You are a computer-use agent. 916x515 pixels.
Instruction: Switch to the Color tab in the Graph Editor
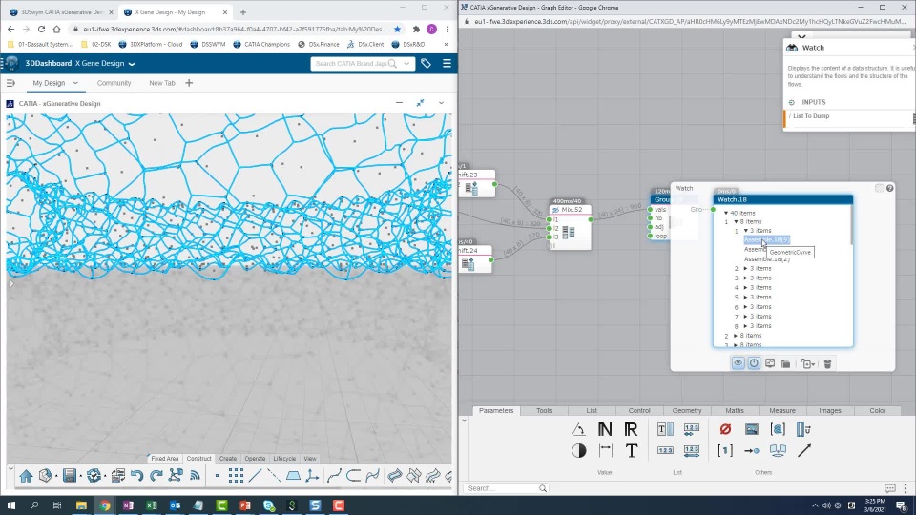pos(878,410)
